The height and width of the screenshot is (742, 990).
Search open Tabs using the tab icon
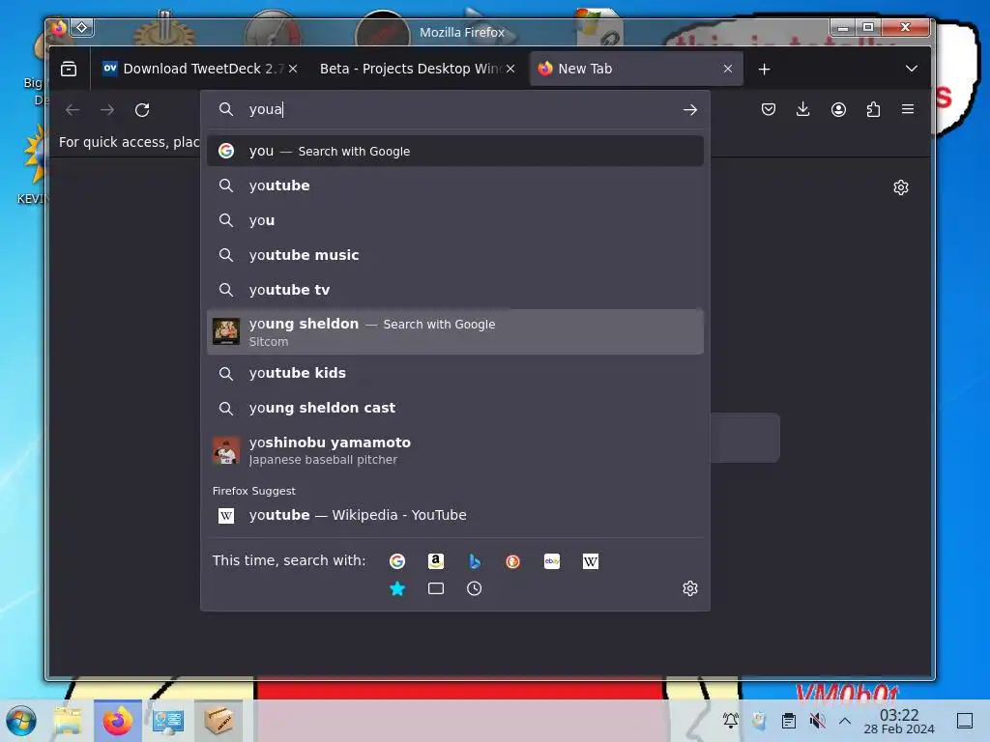(436, 588)
